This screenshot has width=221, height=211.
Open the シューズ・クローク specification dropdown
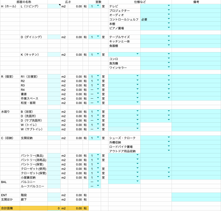tap(169, 138)
